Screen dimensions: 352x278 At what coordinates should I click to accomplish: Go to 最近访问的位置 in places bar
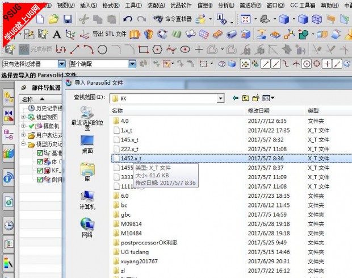87,118
